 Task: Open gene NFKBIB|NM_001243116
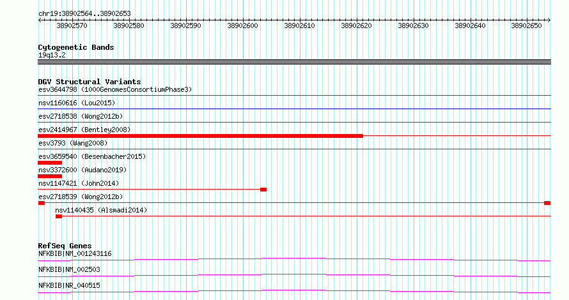(75, 253)
